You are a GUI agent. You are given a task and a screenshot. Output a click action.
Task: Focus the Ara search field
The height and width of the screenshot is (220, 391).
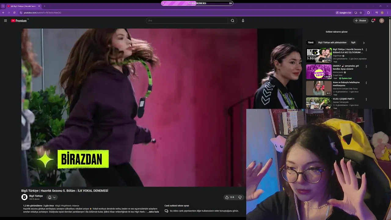coord(187,20)
